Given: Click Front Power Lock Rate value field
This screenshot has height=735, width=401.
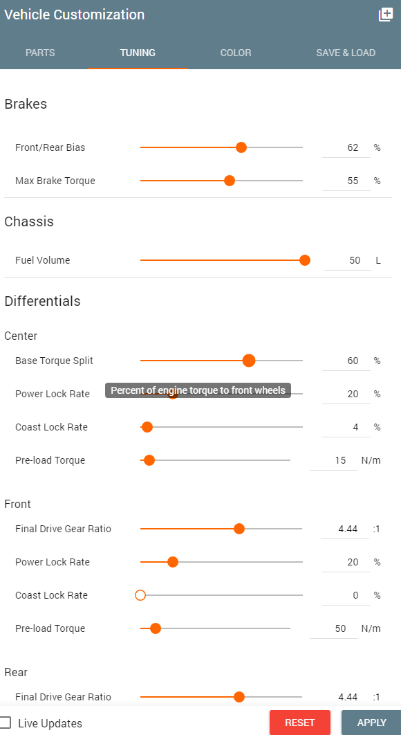Looking at the screenshot, I should tap(346, 562).
